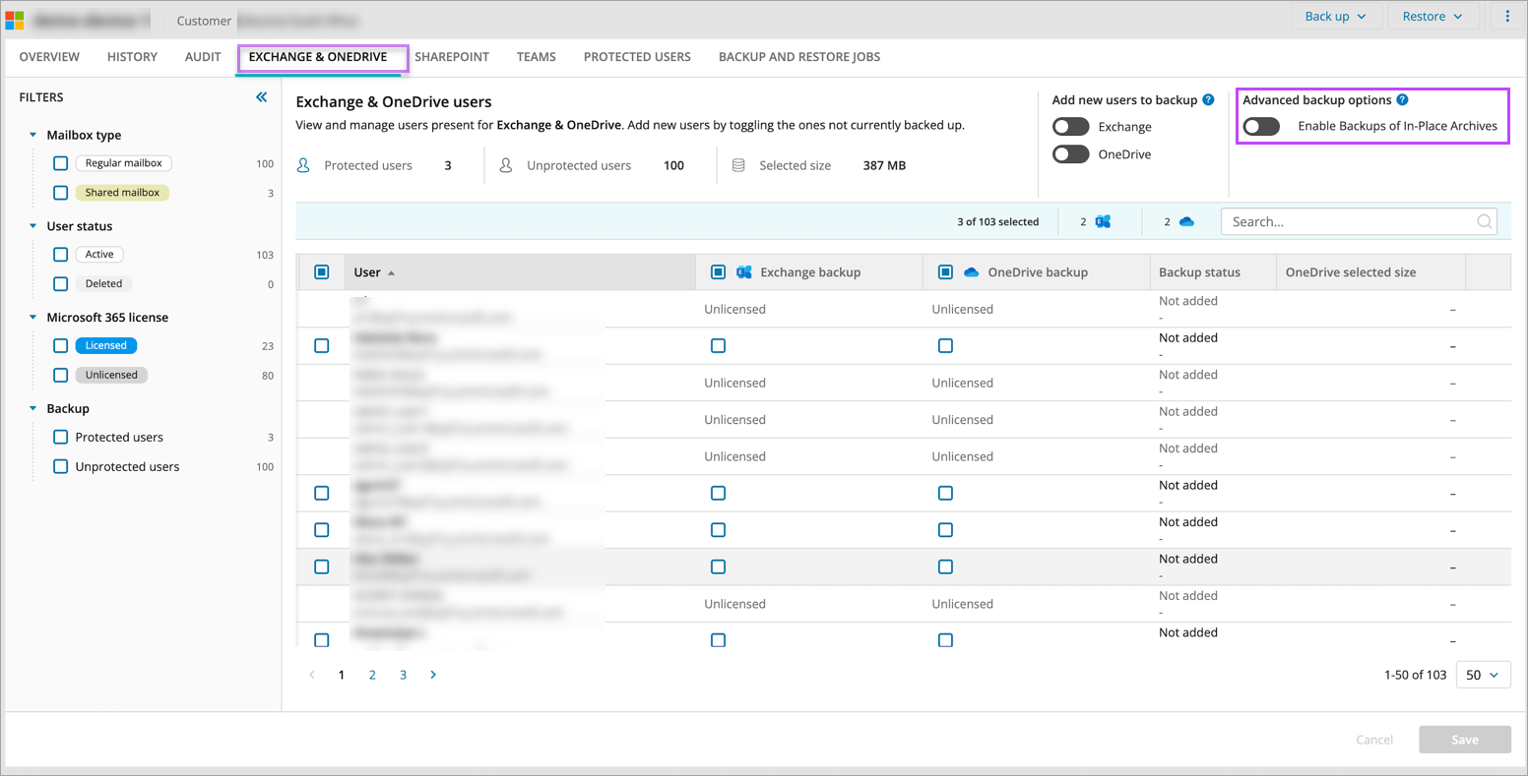The height and width of the screenshot is (776, 1528).
Task: Open the page size dropdown showing 50
Action: (1482, 675)
